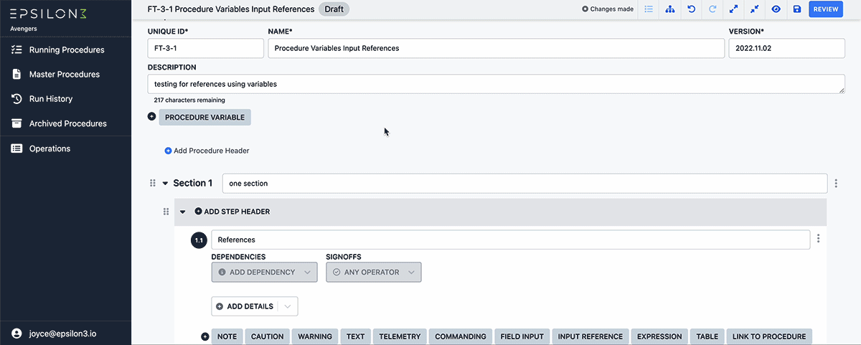The image size is (861, 345).
Task: Click ADD STEP HEADER
Action: (232, 212)
